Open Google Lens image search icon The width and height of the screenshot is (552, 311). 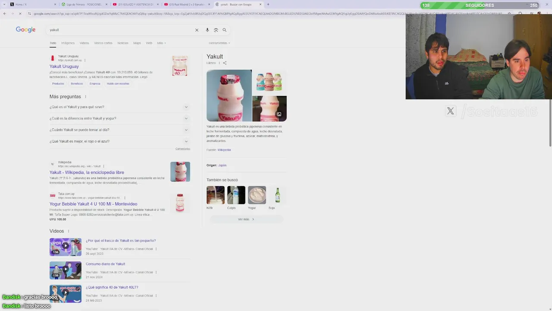click(x=216, y=30)
